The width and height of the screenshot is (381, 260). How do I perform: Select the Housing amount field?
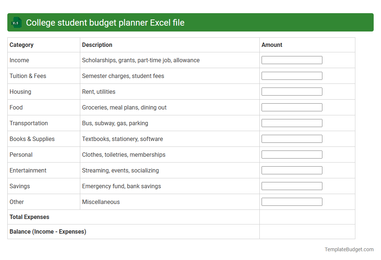(x=292, y=91)
